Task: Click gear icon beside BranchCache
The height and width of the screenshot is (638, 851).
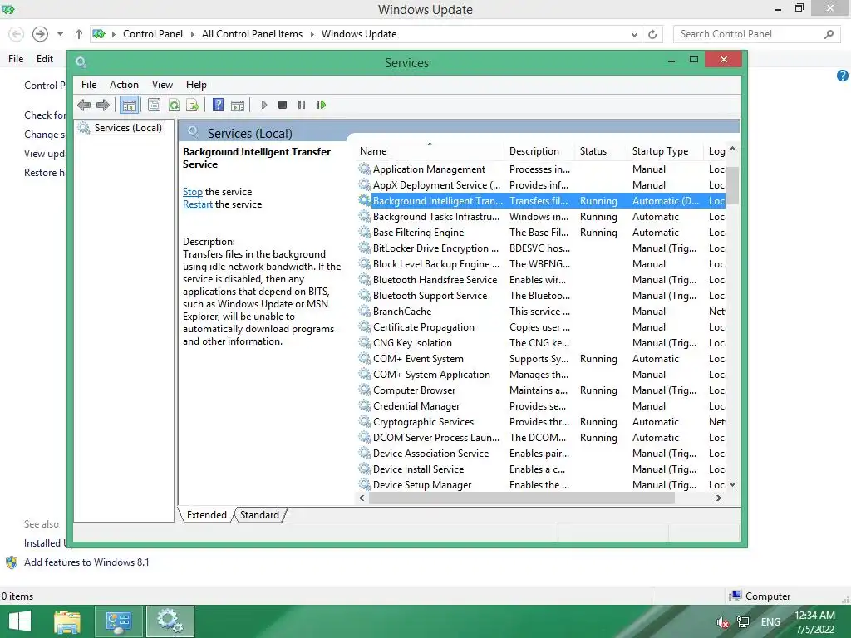Action: point(365,311)
